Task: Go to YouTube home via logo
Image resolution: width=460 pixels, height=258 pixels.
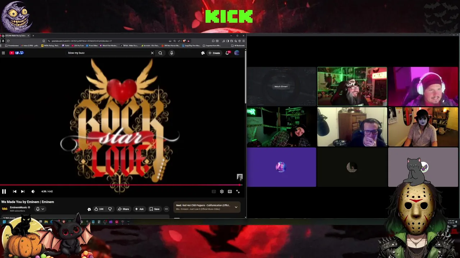Action: pos(17,53)
